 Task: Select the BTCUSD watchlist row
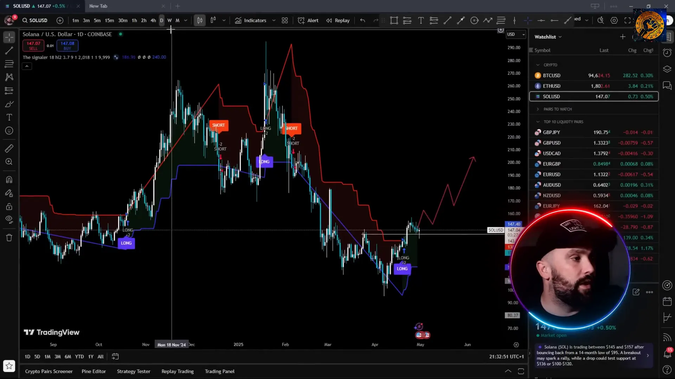594,75
